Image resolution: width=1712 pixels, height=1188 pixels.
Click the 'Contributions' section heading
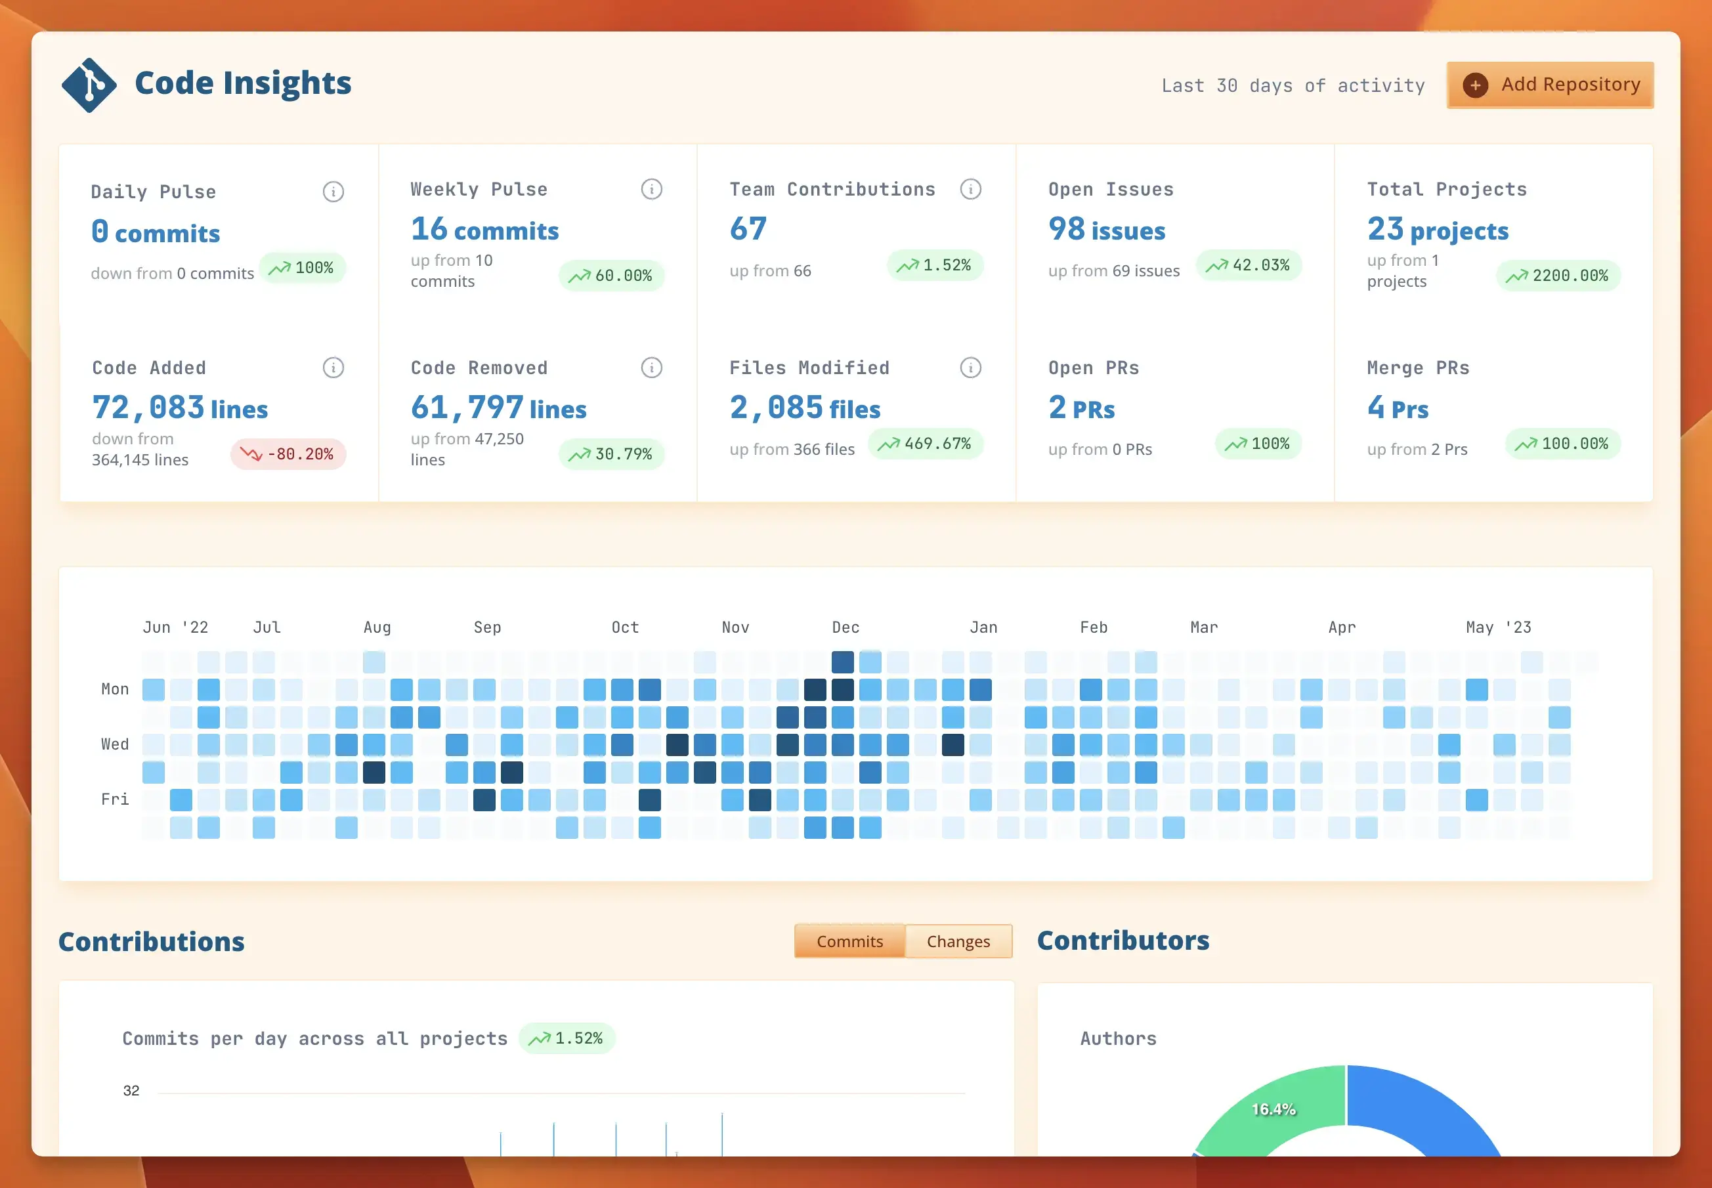[151, 941]
